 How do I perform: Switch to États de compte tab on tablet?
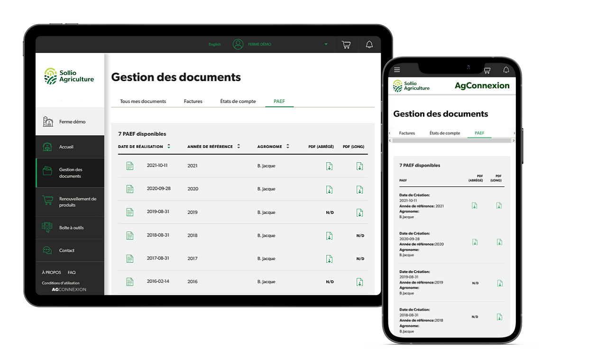238,101
